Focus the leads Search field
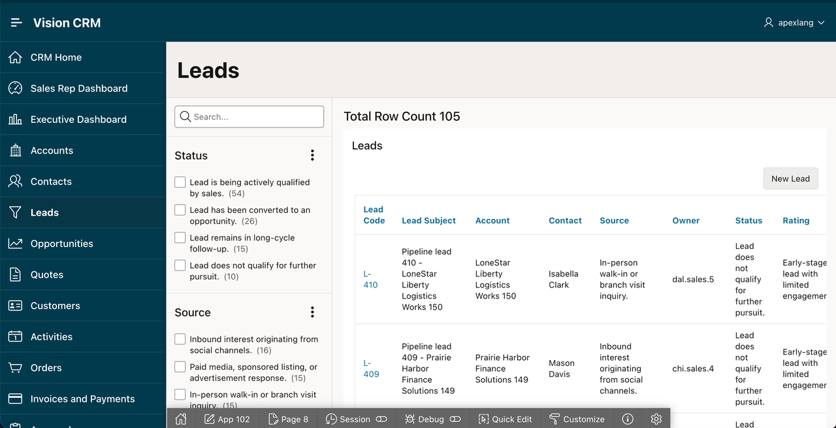Screen dimensions: 836x428 pos(249,117)
